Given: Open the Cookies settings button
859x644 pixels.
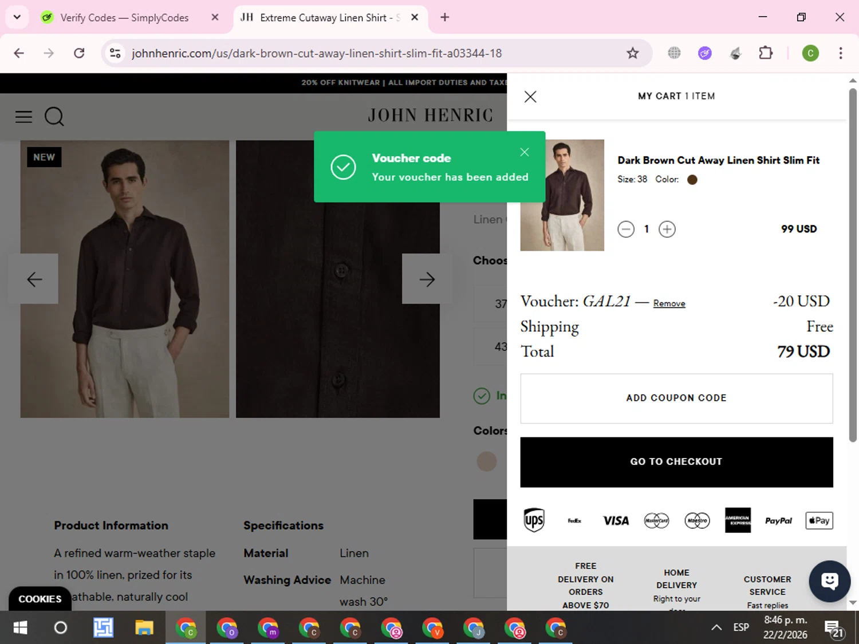Looking at the screenshot, I should (40, 599).
